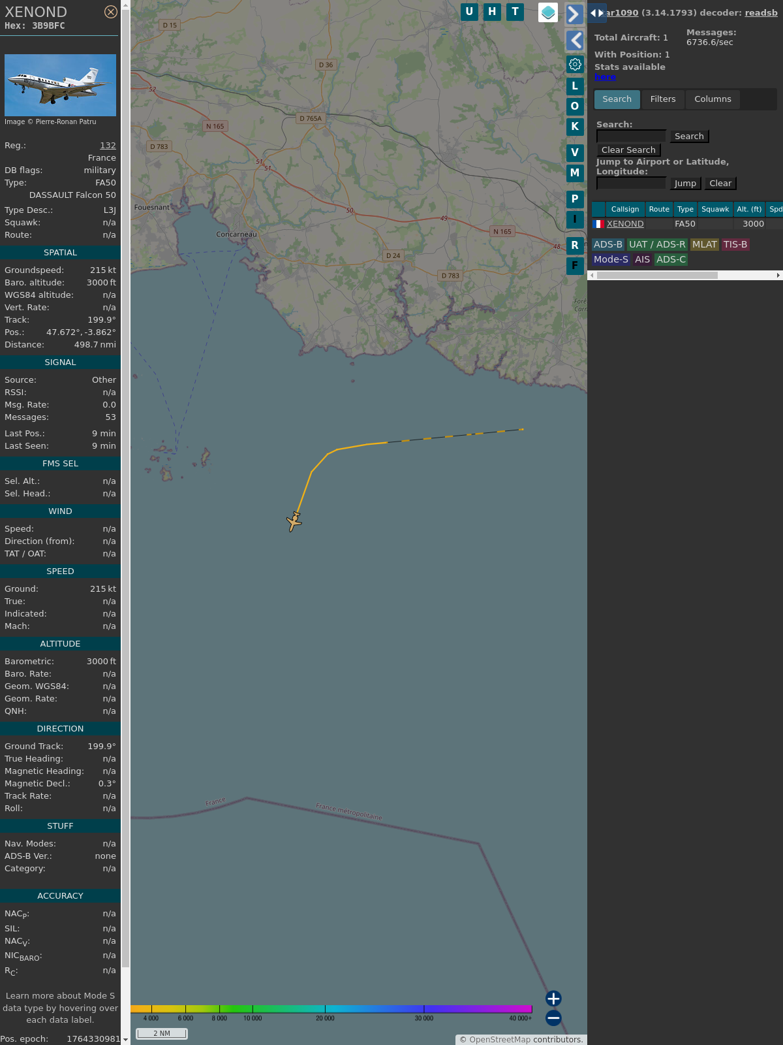Image resolution: width=783 pixels, height=1045 pixels.
Task: Toggle the L map button
Action: (575, 86)
